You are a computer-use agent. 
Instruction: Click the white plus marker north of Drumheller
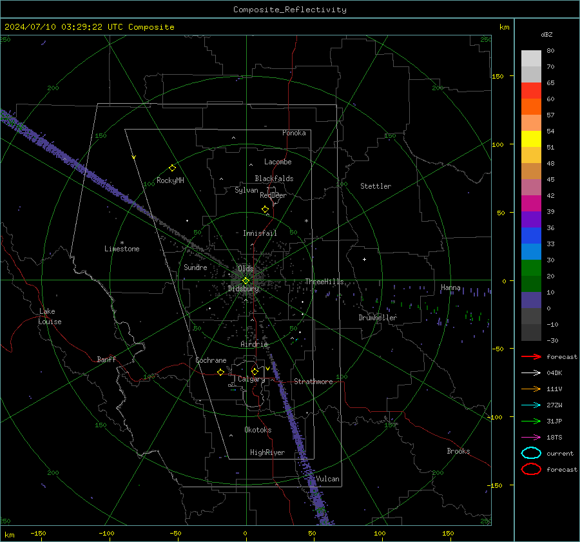pyautogui.click(x=364, y=259)
